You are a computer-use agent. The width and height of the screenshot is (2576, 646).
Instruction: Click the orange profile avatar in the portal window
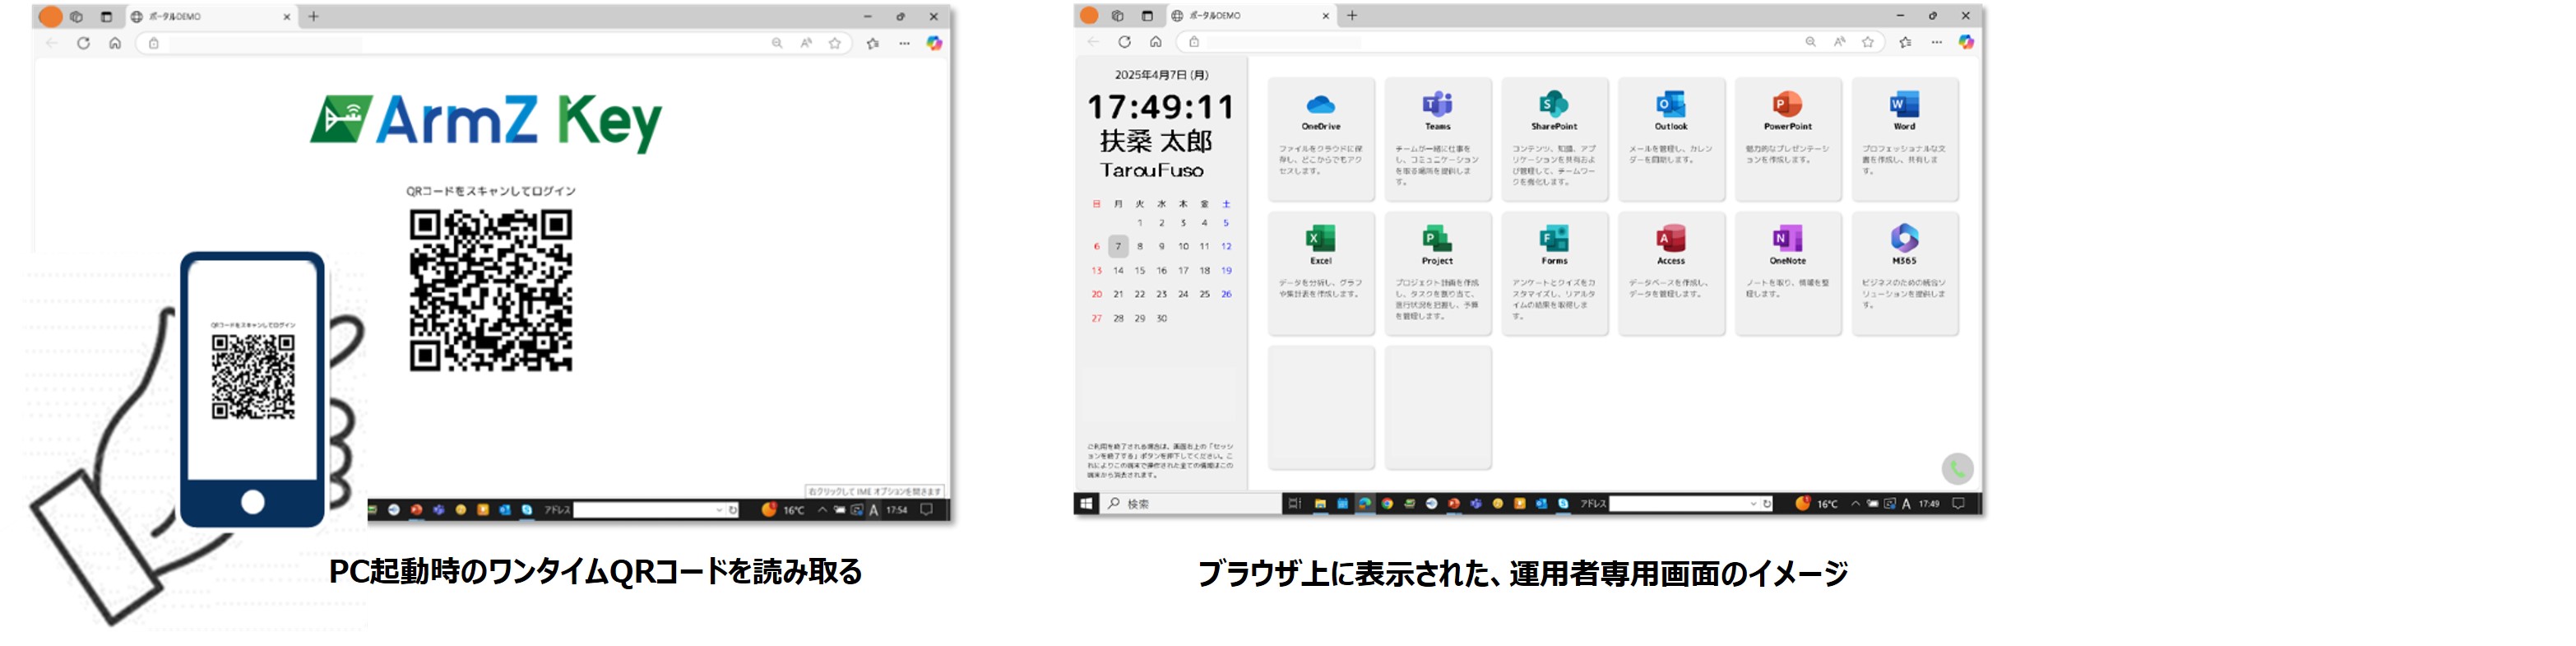click(1089, 15)
